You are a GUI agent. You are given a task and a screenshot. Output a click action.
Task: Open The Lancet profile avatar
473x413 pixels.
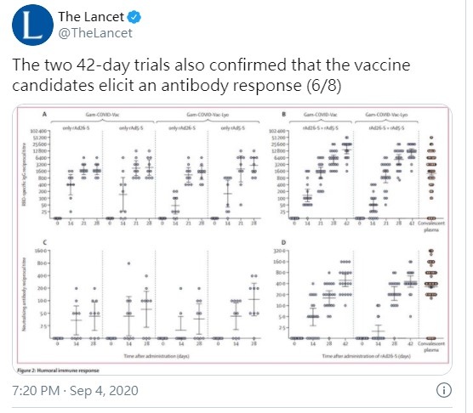[x=32, y=25]
